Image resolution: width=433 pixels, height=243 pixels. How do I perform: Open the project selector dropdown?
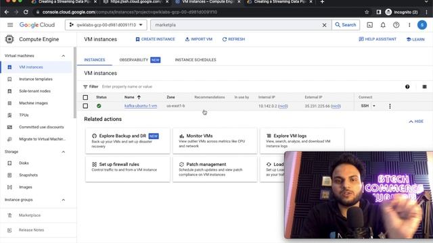(x=106, y=25)
